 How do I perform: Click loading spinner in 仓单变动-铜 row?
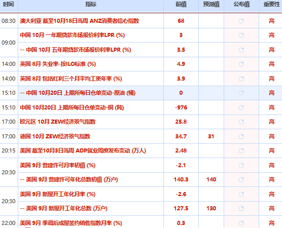coord(241,108)
